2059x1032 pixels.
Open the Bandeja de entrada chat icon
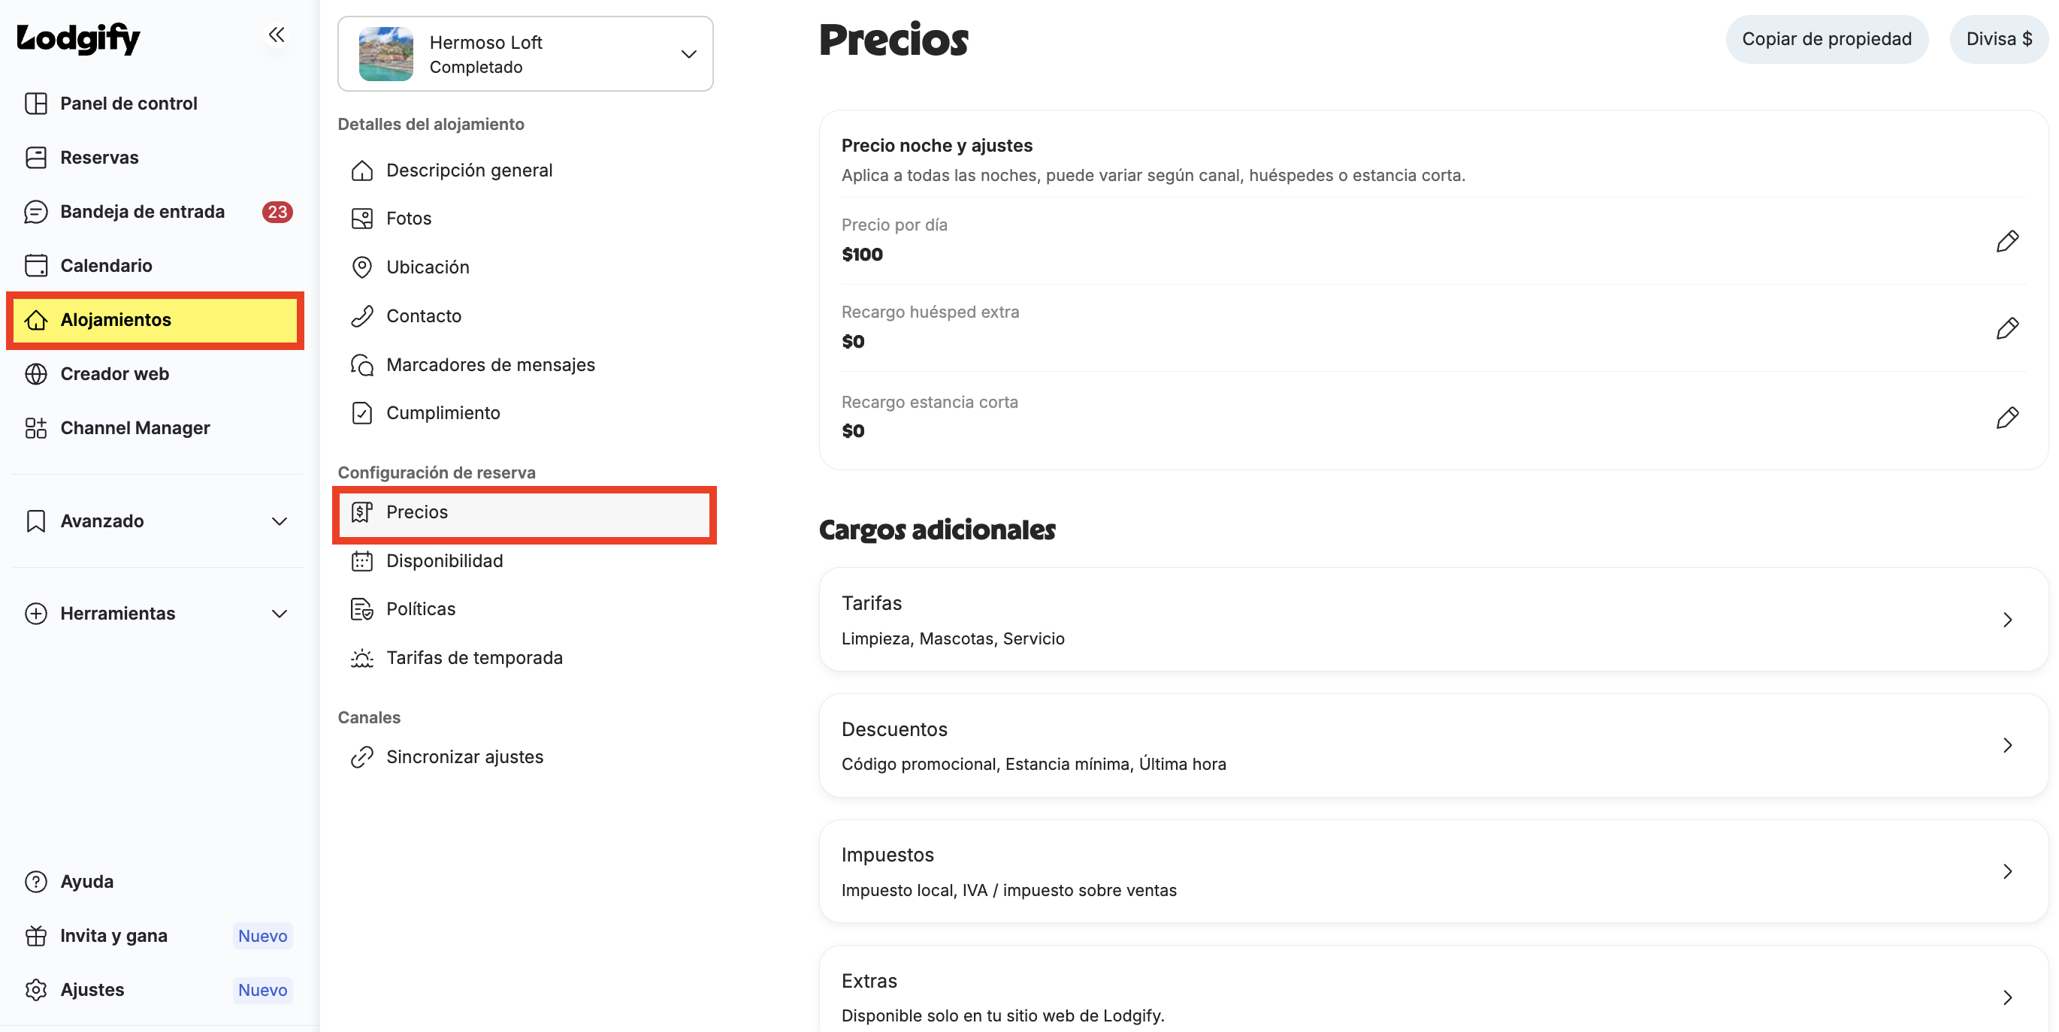36,212
